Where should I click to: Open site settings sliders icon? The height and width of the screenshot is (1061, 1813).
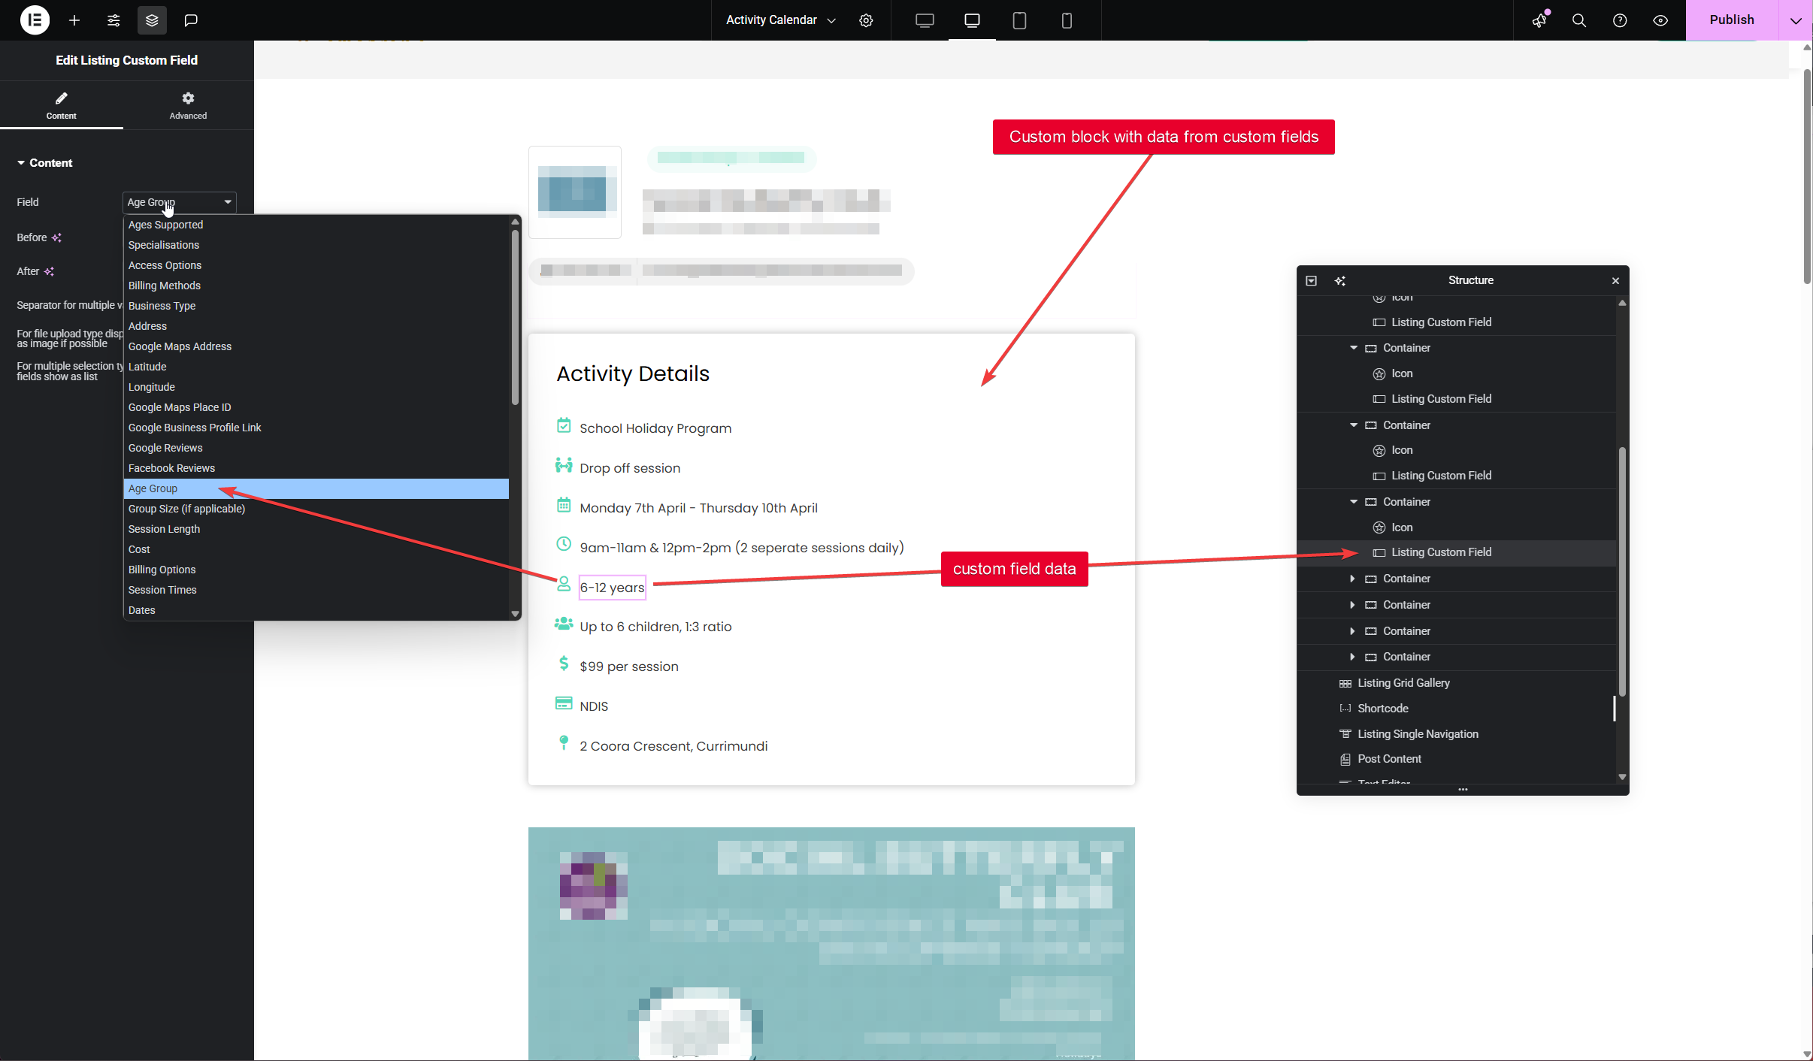114,20
